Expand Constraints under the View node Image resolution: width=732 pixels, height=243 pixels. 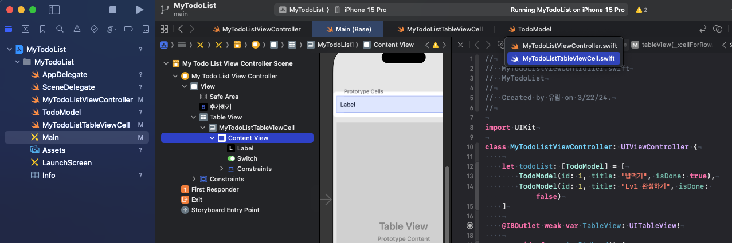194,179
